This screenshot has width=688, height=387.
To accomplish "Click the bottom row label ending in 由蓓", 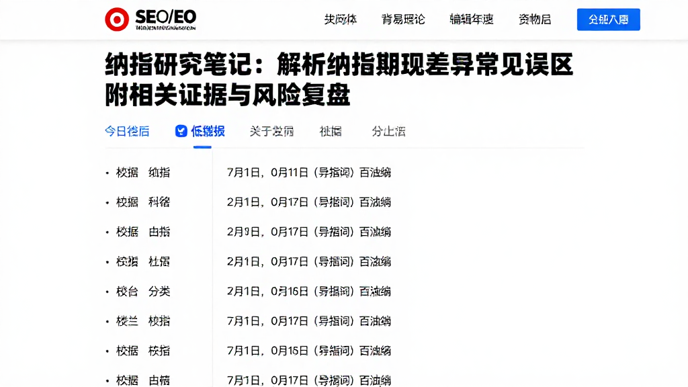I will pyautogui.click(x=142, y=380).
